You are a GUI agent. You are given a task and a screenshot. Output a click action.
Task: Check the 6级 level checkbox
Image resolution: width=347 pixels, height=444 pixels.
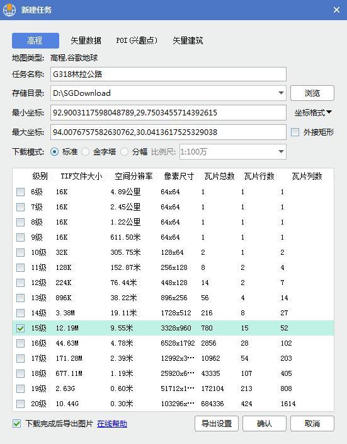pos(20,192)
